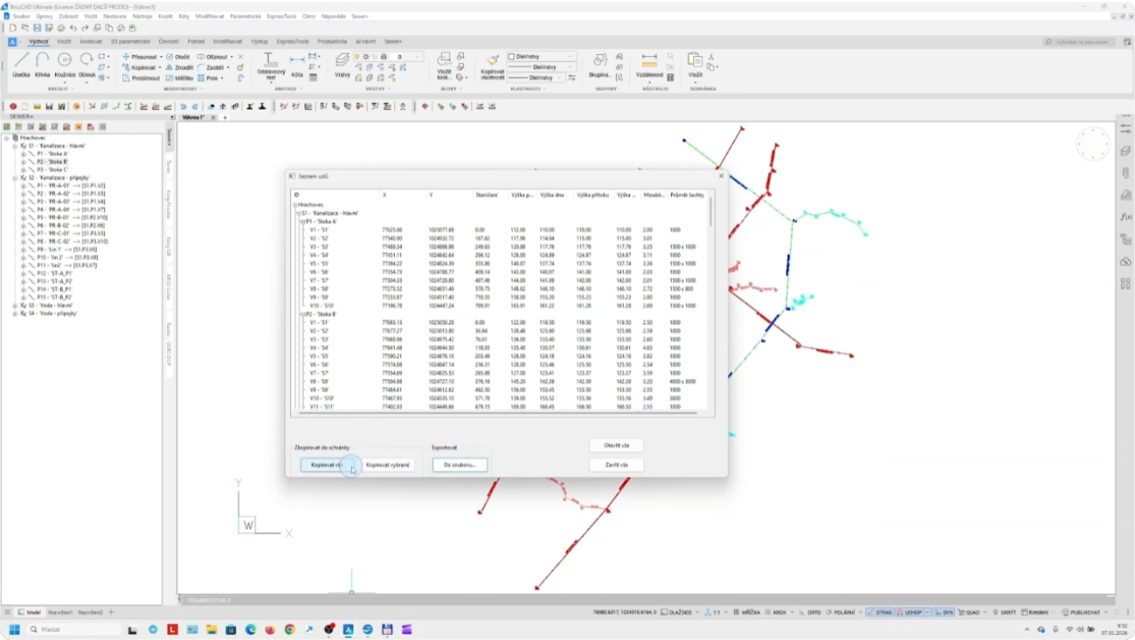Expand P2 'Stoka B' in Sewer+ tree
Image resolution: width=1135 pixels, height=640 pixels.
coord(24,162)
